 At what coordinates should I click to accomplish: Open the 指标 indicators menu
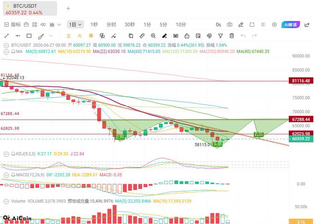click(x=12, y=25)
